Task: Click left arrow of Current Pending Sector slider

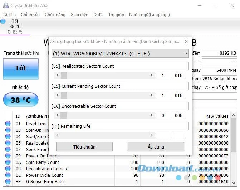Action: pyautogui.click(x=57, y=95)
